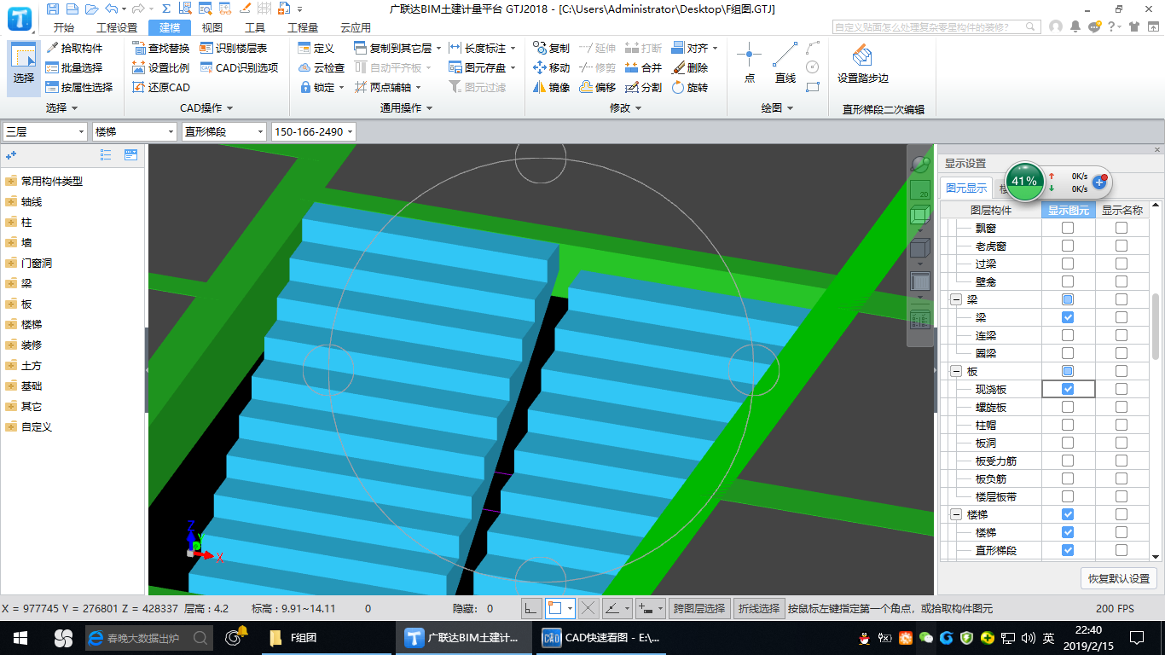Viewport: 1165px width, 655px height.
Task: Open the 工程量 ribbon tab
Action: (303, 27)
